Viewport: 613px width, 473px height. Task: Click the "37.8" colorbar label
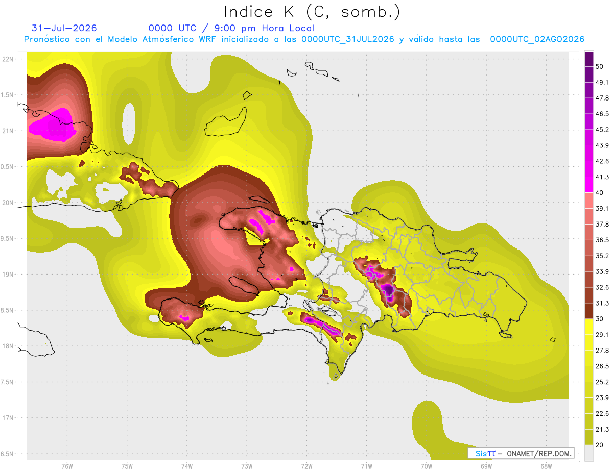point(602,224)
